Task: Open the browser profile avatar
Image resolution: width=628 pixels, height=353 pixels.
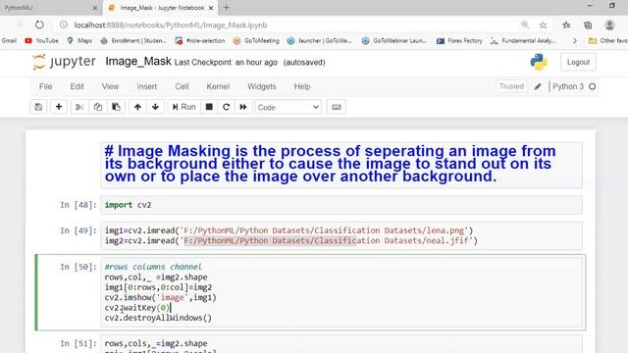Action: (x=609, y=25)
